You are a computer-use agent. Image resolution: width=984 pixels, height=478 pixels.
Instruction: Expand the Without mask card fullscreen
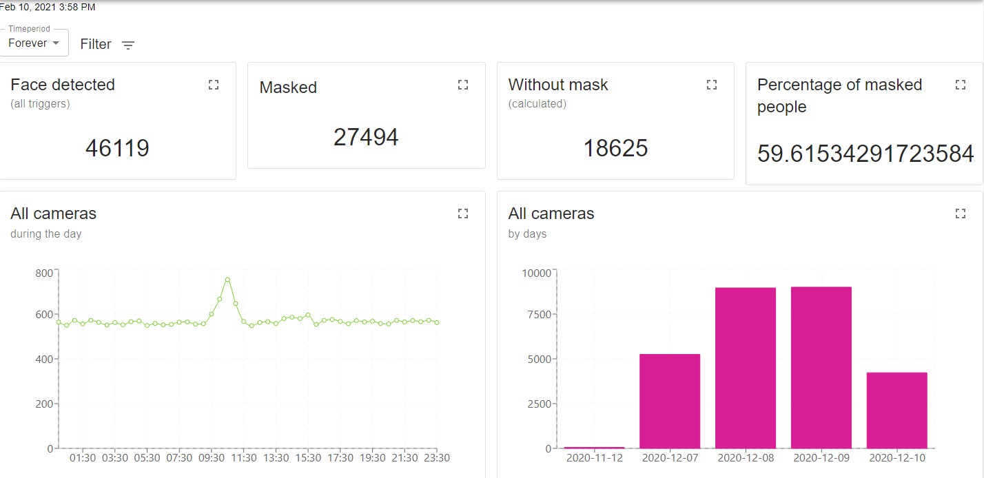click(712, 85)
